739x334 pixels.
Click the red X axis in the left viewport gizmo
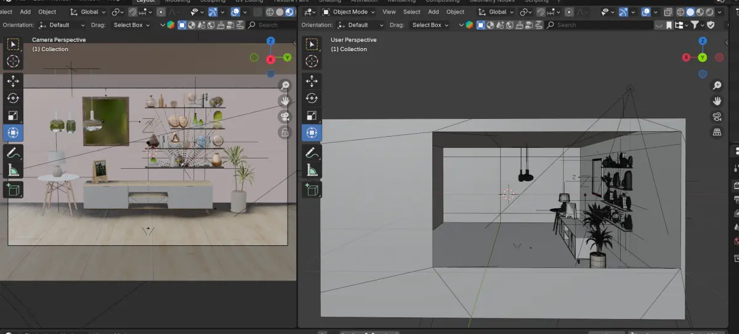pos(270,59)
